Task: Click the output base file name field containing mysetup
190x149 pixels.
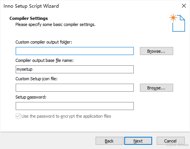Action: (x=75, y=70)
